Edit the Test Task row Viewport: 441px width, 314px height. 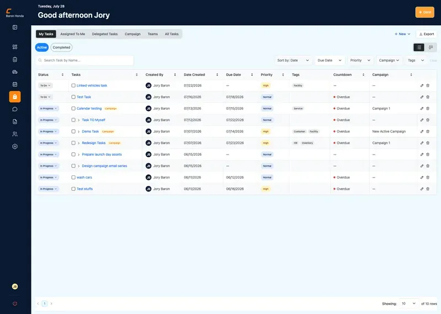point(422,97)
